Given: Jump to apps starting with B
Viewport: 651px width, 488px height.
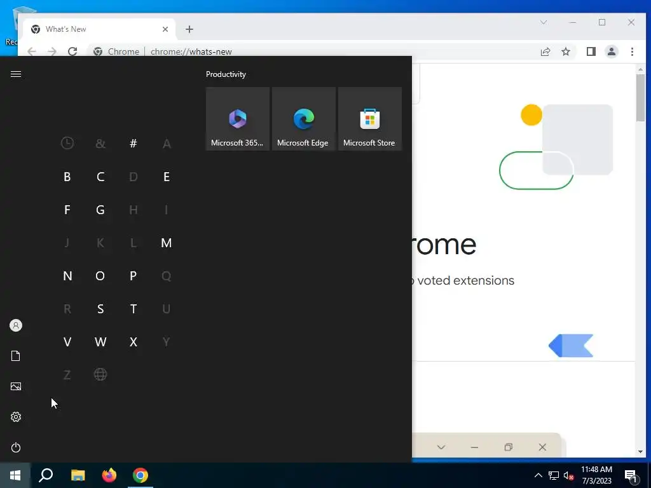Looking at the screenshot, I should (x=67, y=177).
